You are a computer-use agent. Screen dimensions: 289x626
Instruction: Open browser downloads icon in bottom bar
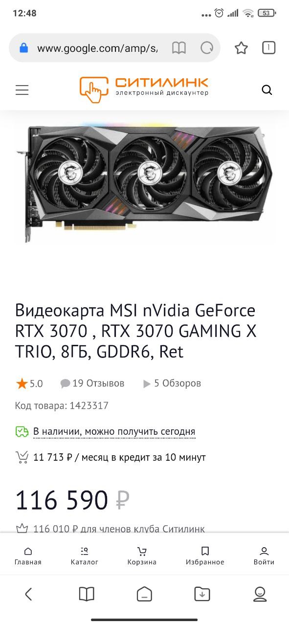click(x=202, y=594)
